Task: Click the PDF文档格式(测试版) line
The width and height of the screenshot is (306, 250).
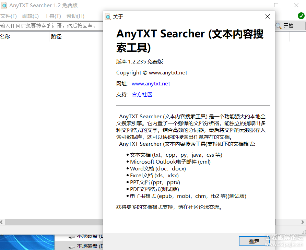Action: [154, 189]
